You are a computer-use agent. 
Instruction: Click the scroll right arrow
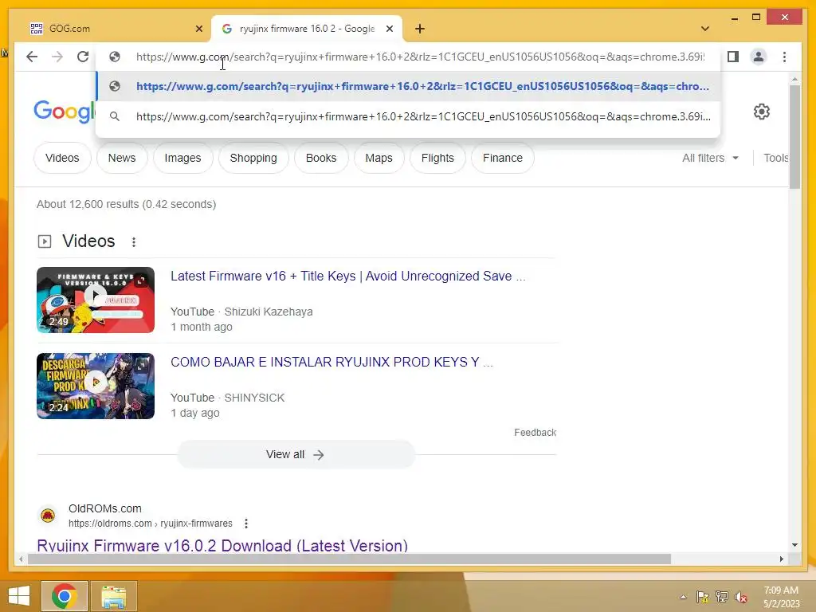(x=782, y=559)
